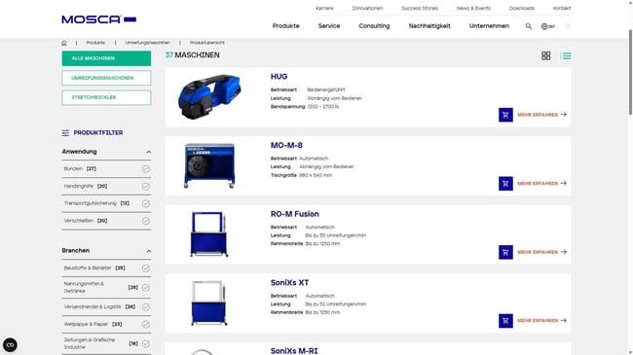Click Umreifungsmaschinen breadcrumb link
Viewport: 633px width, 355px height.
[147, 43]
